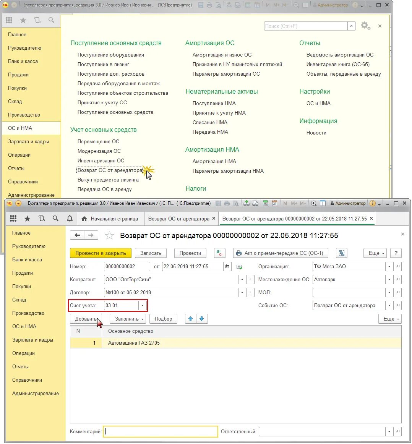
Task: Select Главное in back window sidebar
Action: (17, 34)
